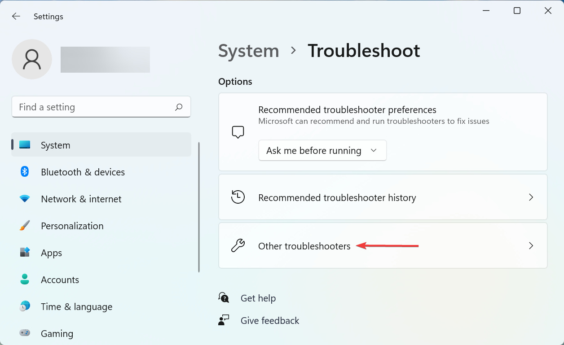This screenshot has height=345, width=564.
Task: Expand Other troubleshooters chevron arrow
Action: (531, 245)
